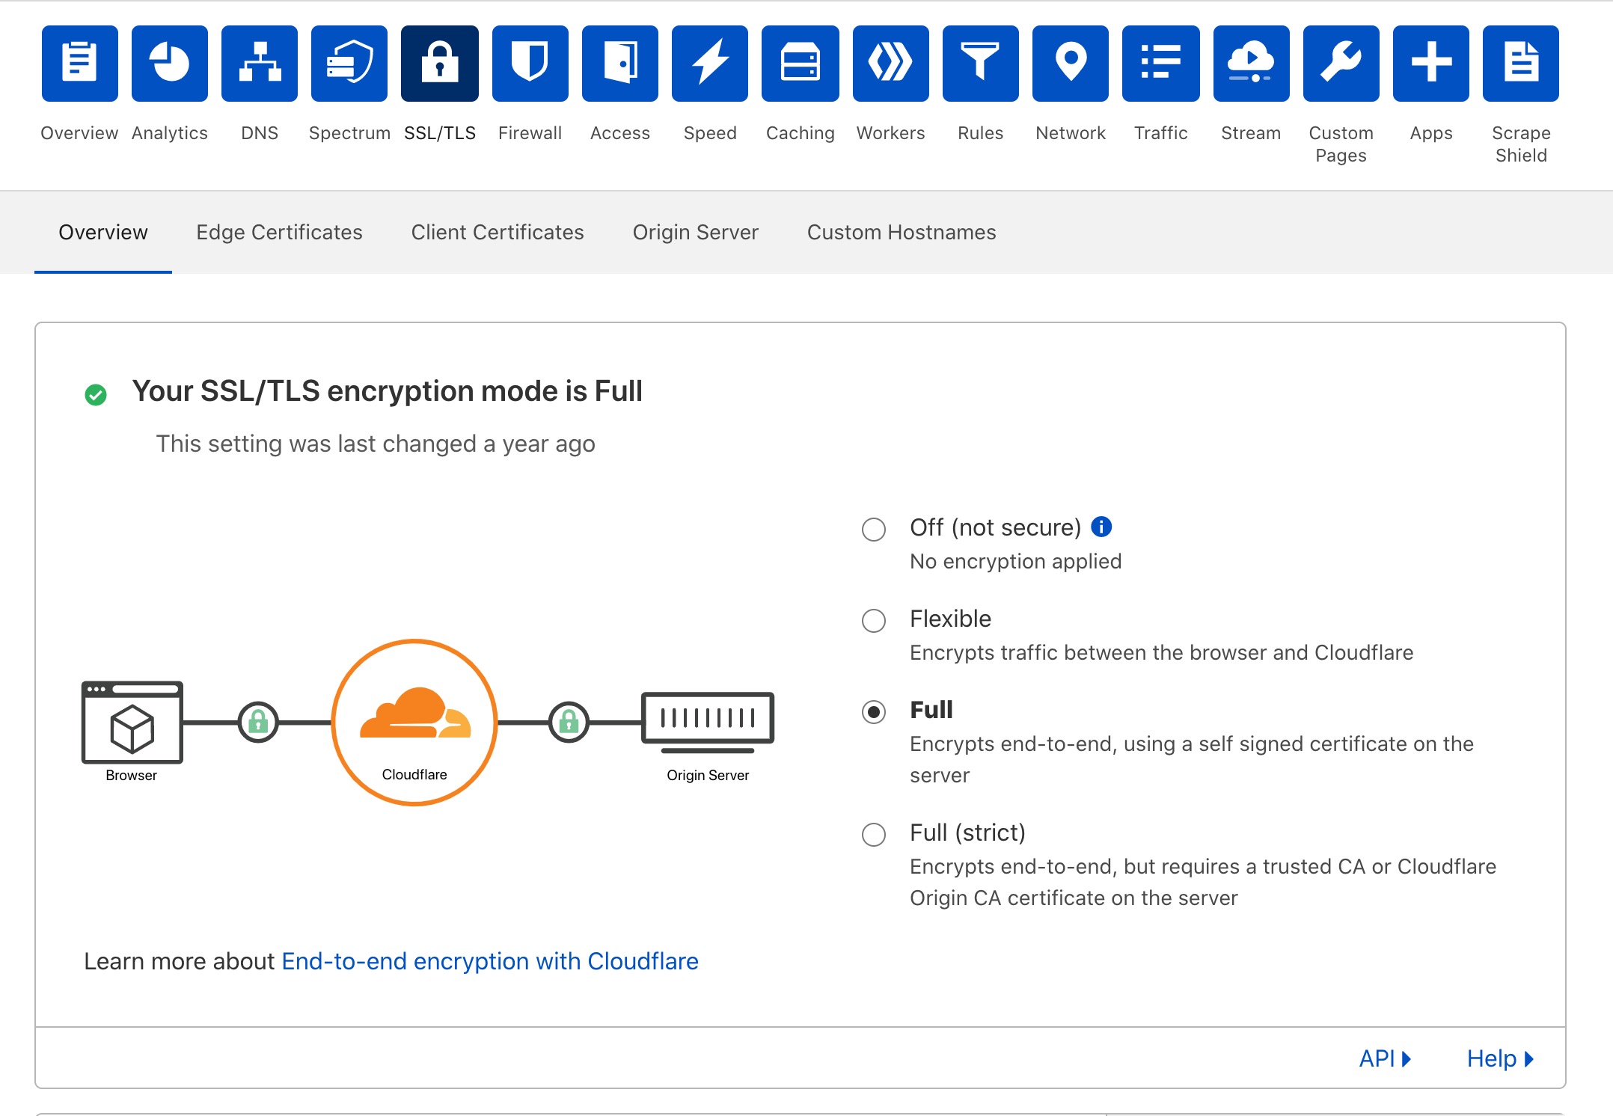1613x1116 pixels.
Task: Click the Cloudflare logo in diagram
Action: pos(415,713)
